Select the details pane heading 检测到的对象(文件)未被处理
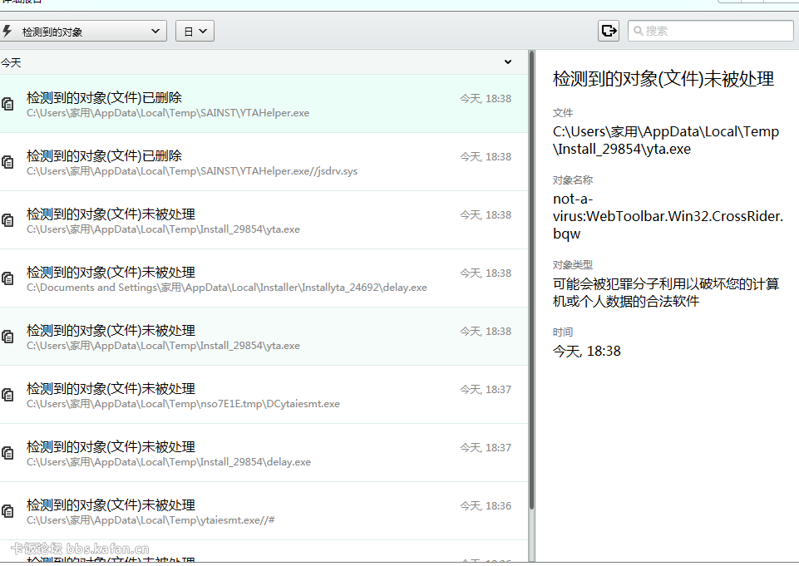The height and width of the screenshot is (566, 799). (663, 79)
